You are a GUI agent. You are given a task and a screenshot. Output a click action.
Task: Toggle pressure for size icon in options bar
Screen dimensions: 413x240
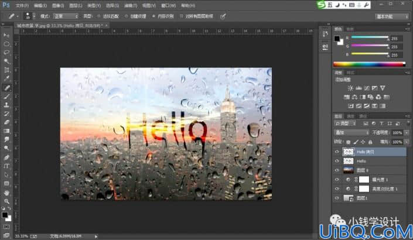[223, 16]
